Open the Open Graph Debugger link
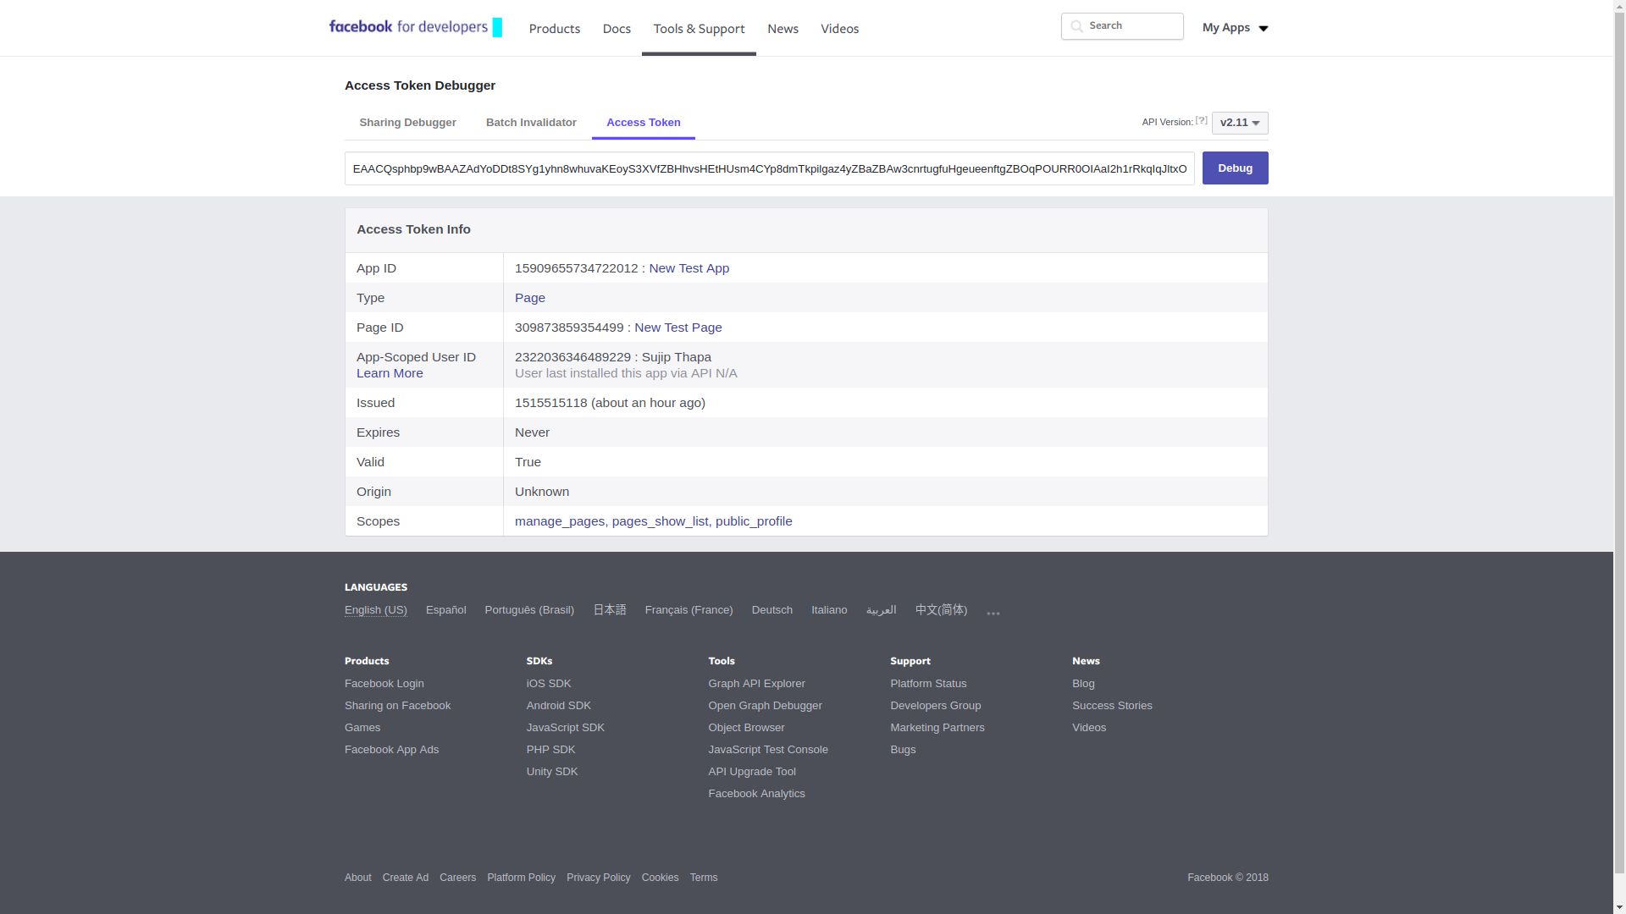 pyautogui.click(x=765, y=706)
